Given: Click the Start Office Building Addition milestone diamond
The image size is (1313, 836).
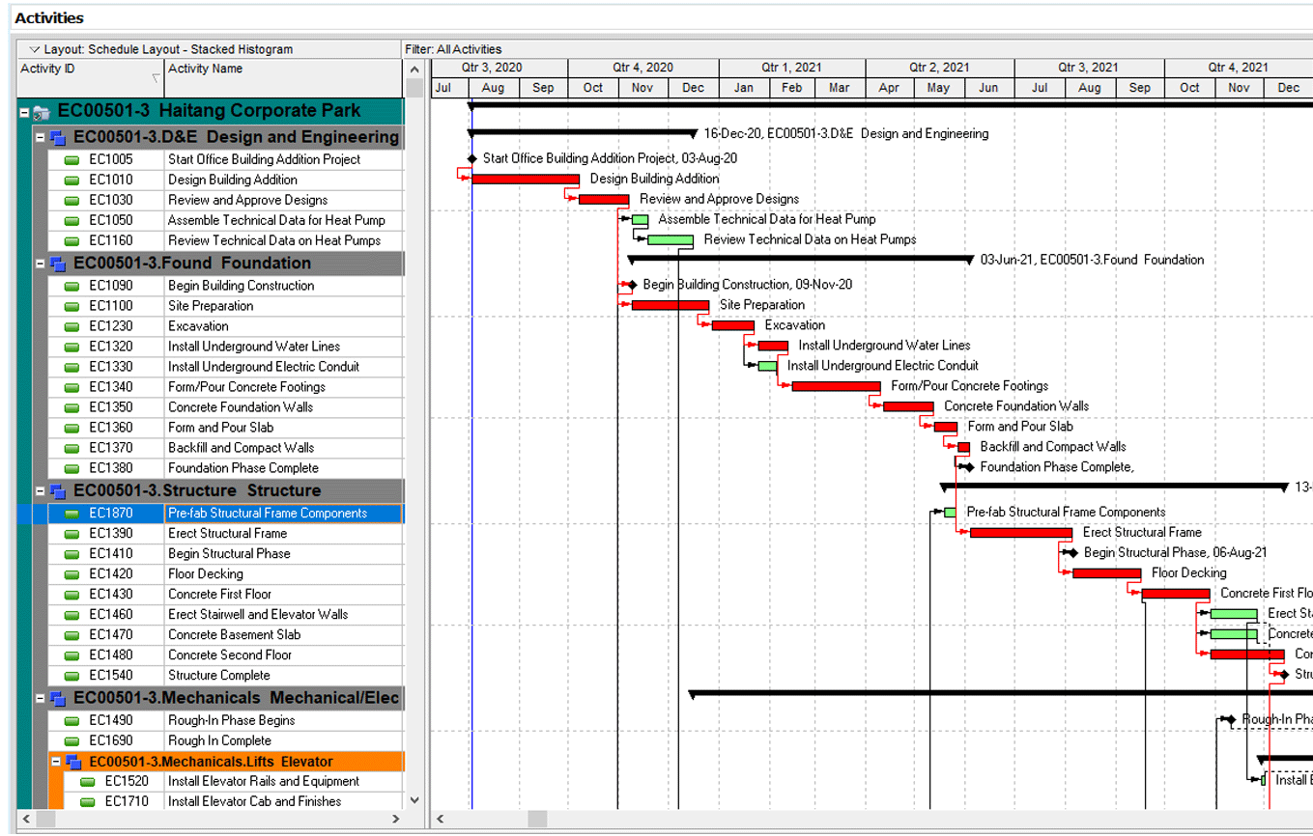Looking at the screenshot, I should [471, 158].
